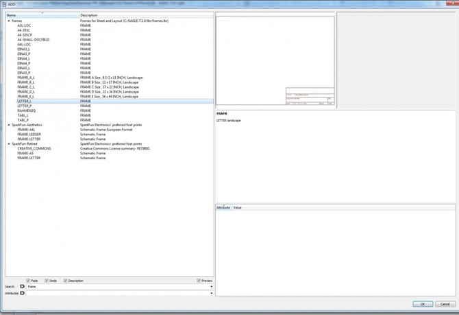
Task: Close the ADD dialog window
Action: [x=452, y=3]
